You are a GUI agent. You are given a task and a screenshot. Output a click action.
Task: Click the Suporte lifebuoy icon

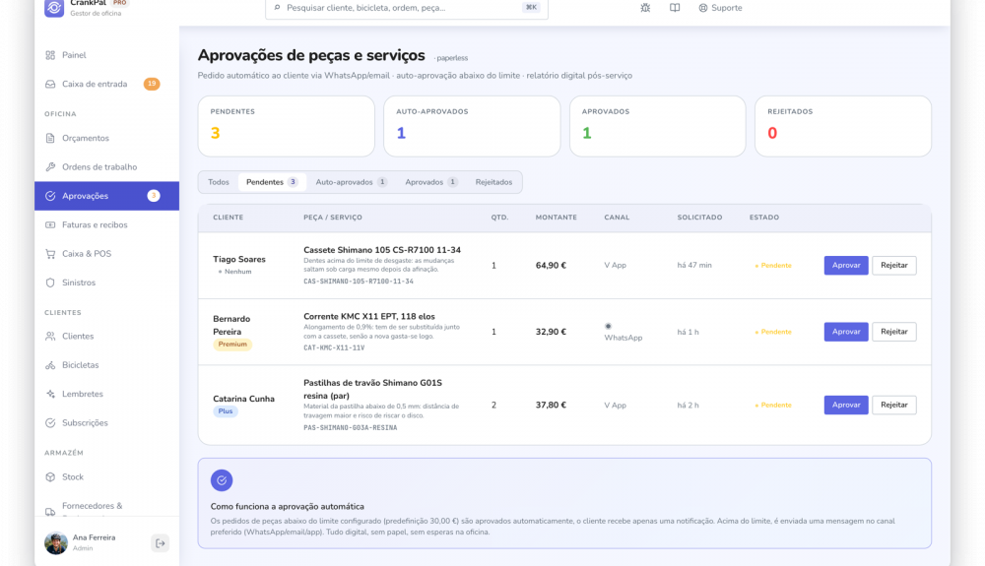(x=703, y=8)
